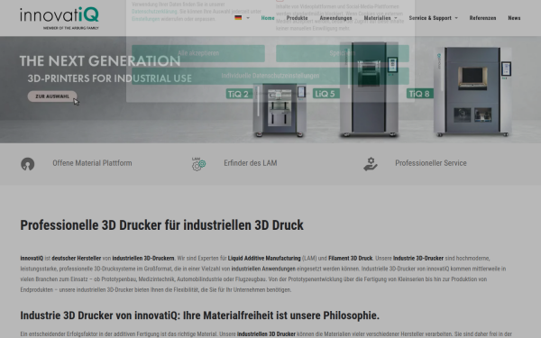Click the Alle akzeptieren cookie button
The image size is (541, 338).
tap(198, 53)
